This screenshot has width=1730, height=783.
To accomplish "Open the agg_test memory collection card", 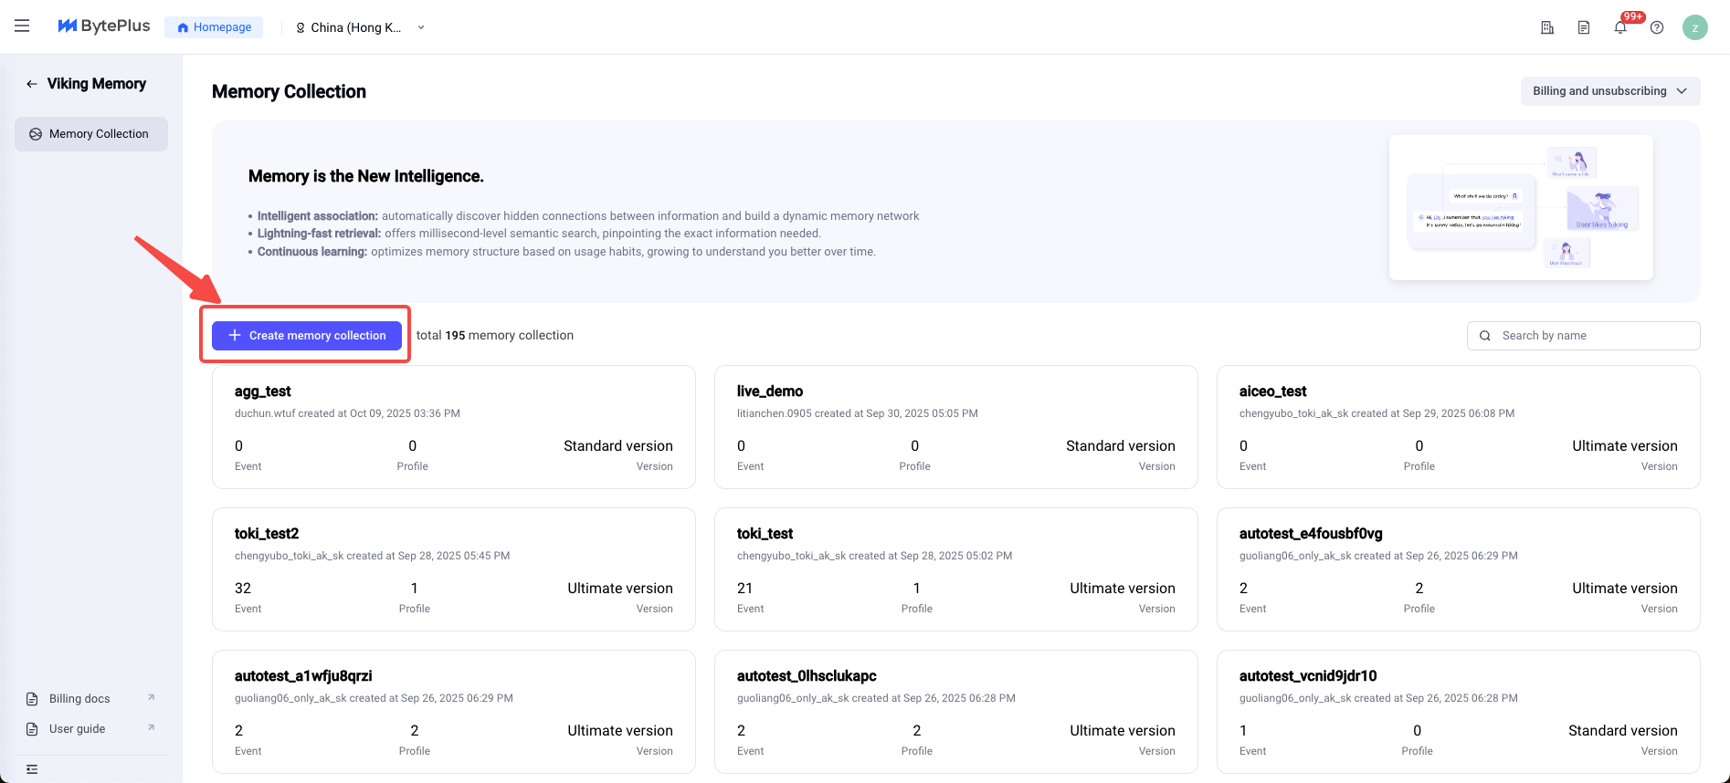I will pos(453,427).
